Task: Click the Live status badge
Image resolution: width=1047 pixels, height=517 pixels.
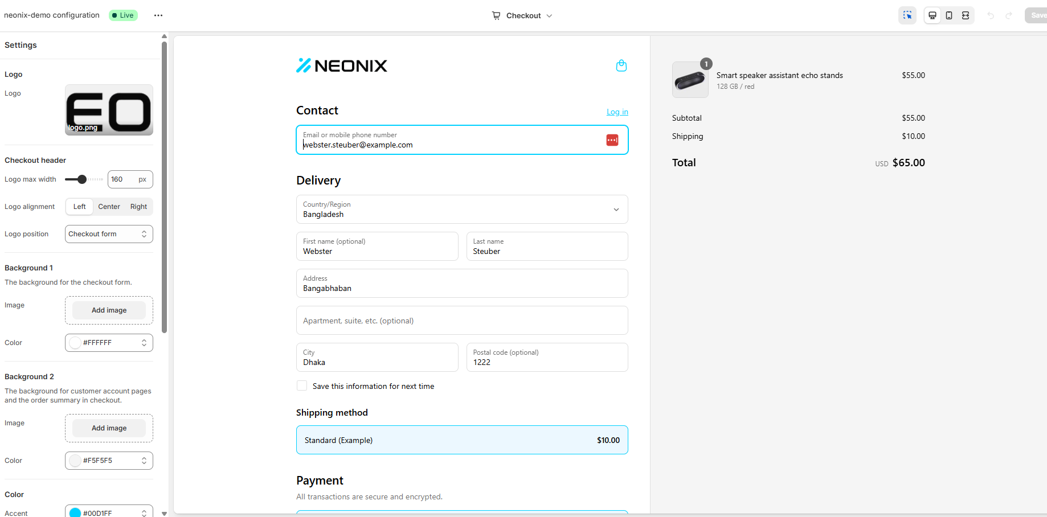Action: pyautogui.click(x=124, y=15)
